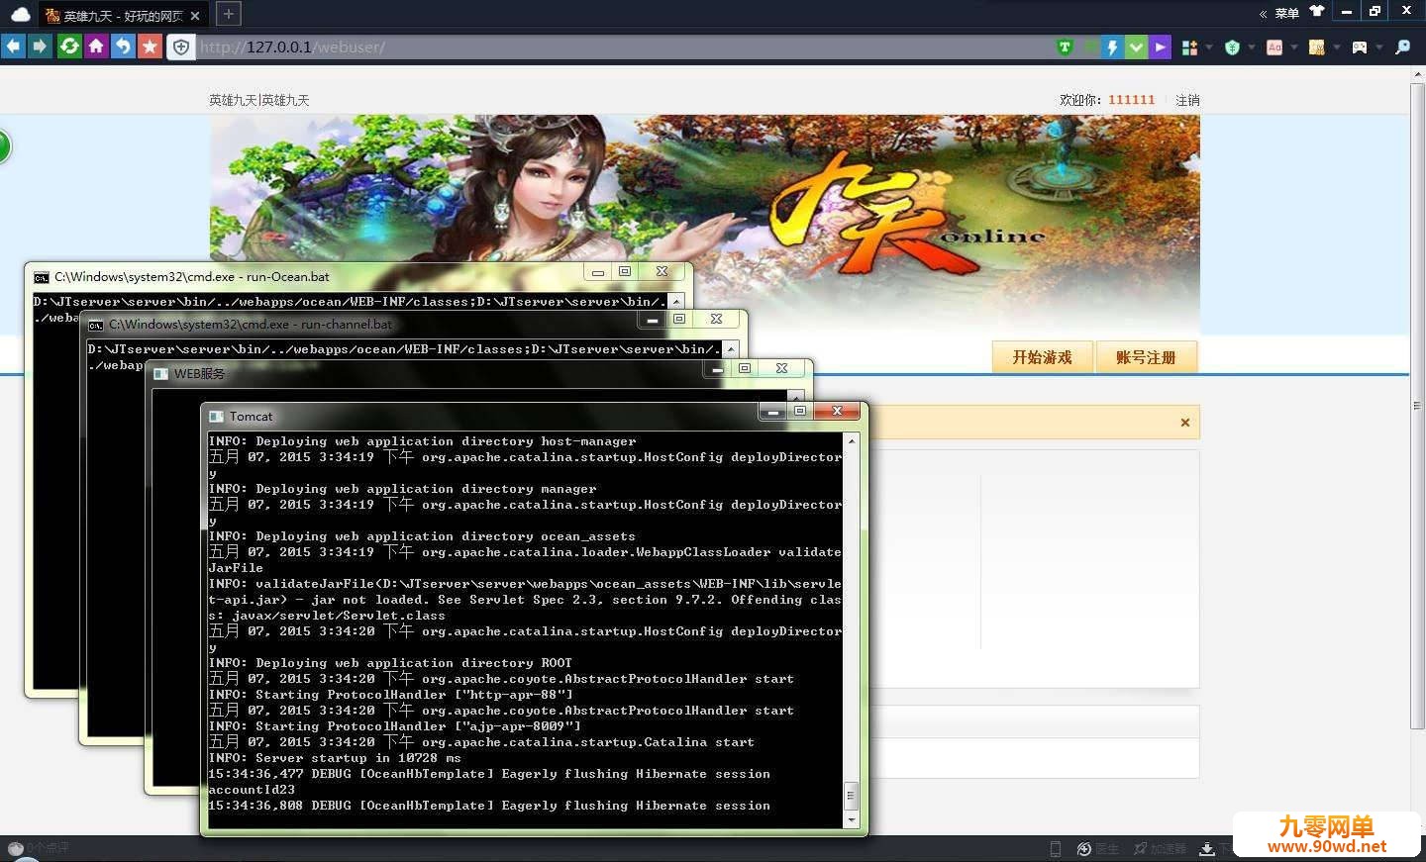Expand the green address dropdown chevron
Image resolution: width=1426 pixels, height=862 pixels.
coord(1136,47)
